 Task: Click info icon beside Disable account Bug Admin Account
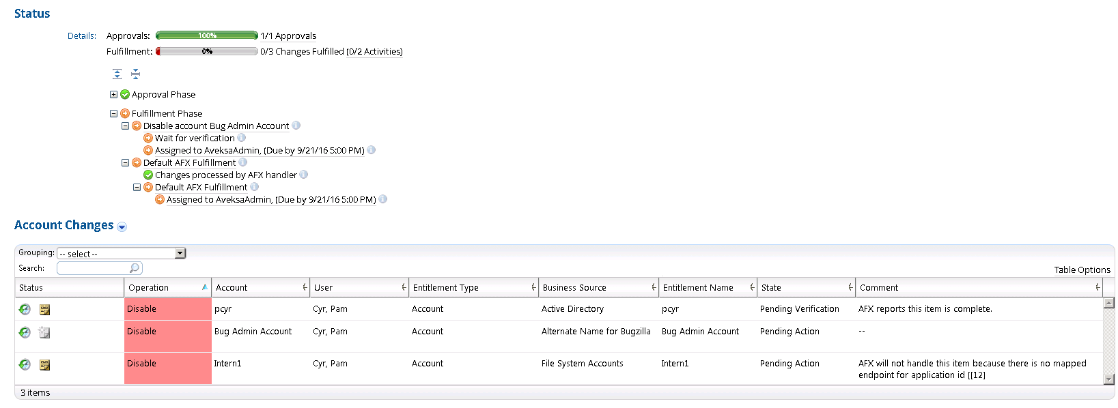(296, 126)
